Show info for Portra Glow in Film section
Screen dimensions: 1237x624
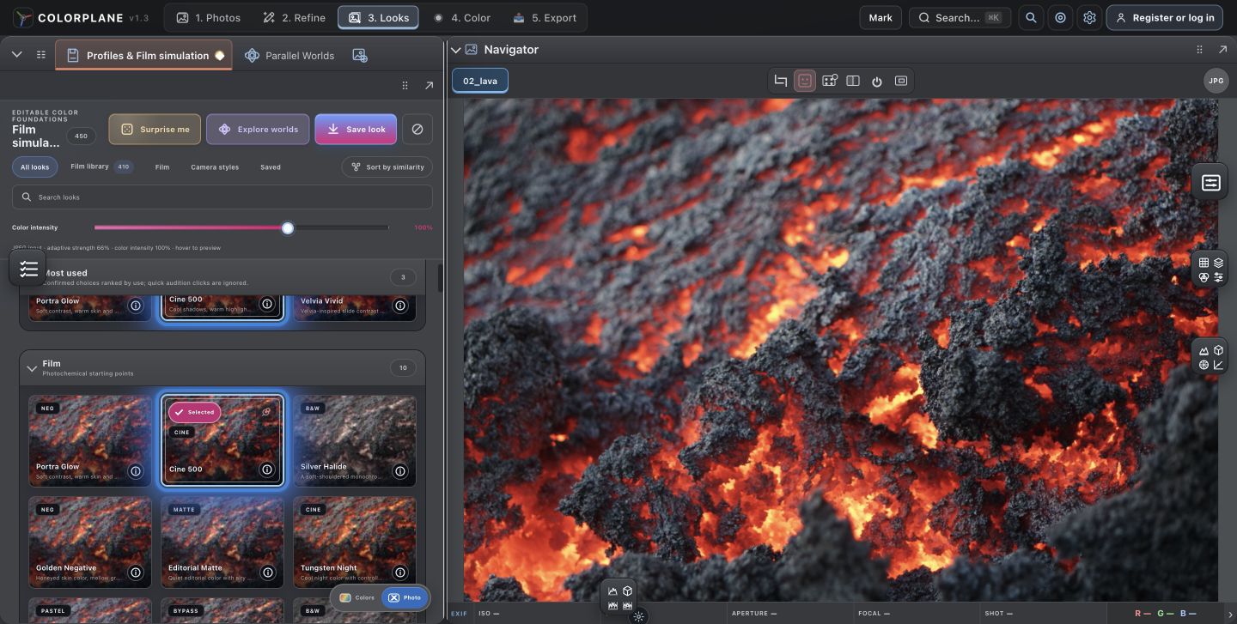click(x=135, y=471)
